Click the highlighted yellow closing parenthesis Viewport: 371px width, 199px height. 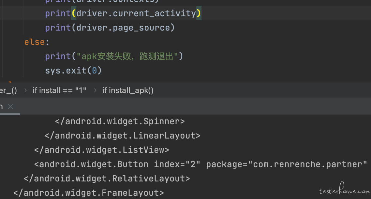[x=199, y=13]
